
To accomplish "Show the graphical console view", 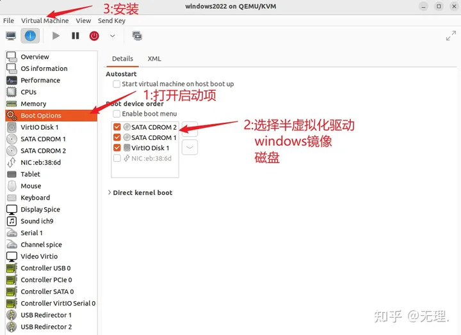I will tap(11, 36).
